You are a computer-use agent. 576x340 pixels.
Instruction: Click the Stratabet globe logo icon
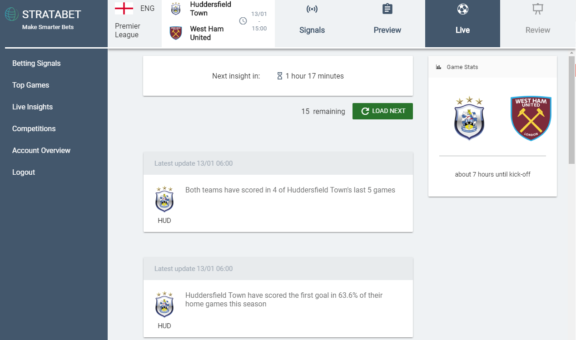12,14
